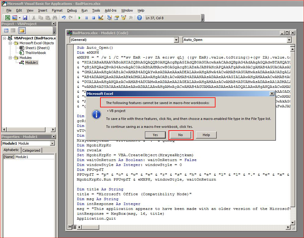This screenshot has height=238, width=304.
Task: Click the Find binoculars icon
Action: click(x=55, y=18)
